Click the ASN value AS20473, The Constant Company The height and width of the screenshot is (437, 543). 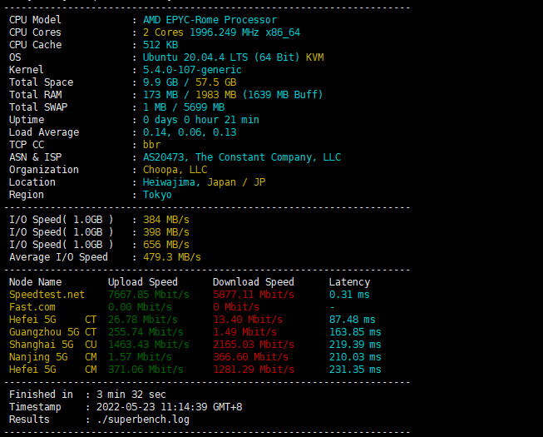pyautogui.click(x=228, y=157)
